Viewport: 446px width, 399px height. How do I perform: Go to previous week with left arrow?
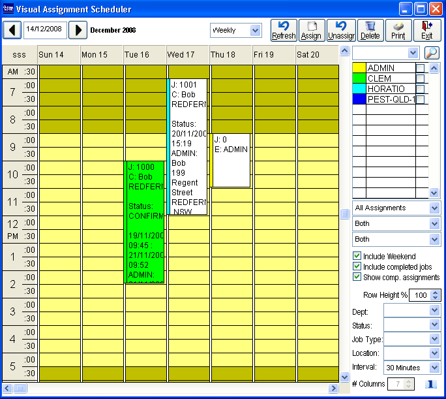(12, 30)
